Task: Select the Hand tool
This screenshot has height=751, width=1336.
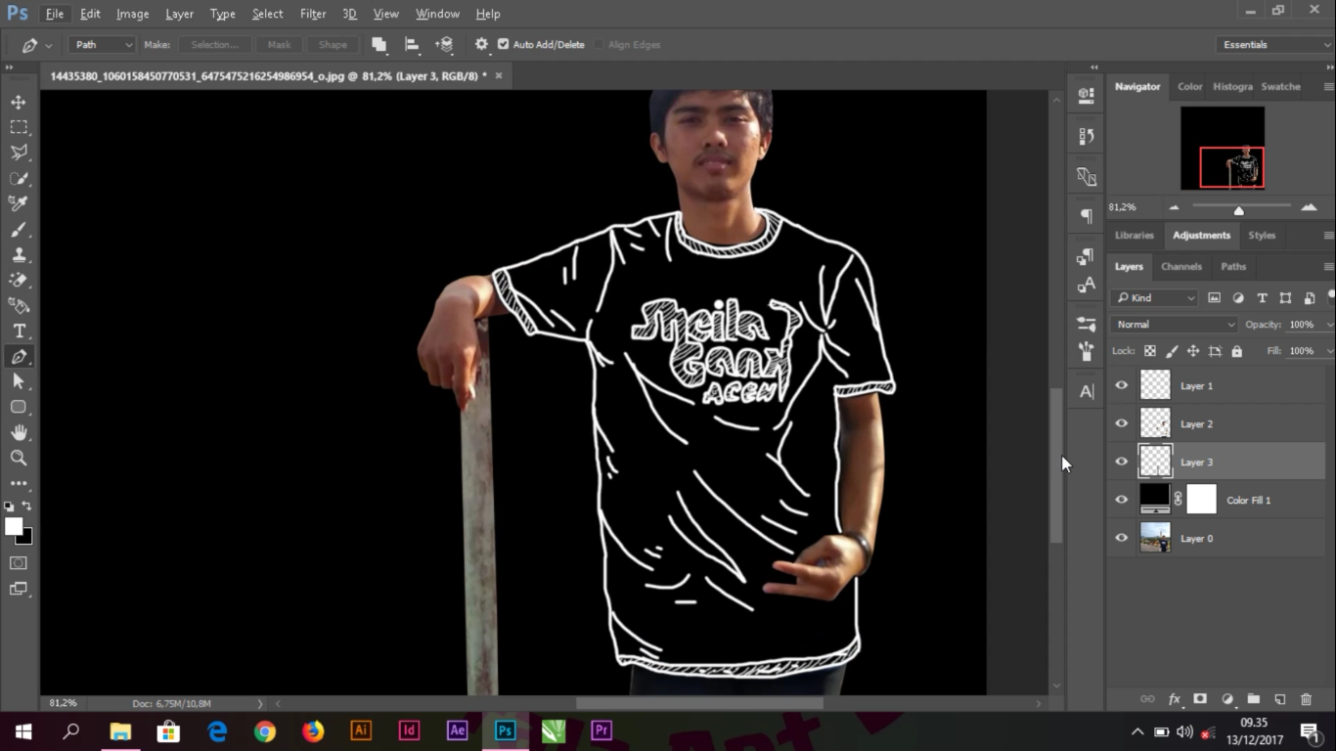Action: [x=18, y=432]
